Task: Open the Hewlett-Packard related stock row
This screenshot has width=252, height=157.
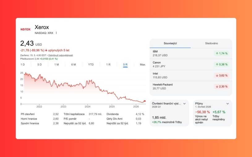Action: tap(191, 87)
